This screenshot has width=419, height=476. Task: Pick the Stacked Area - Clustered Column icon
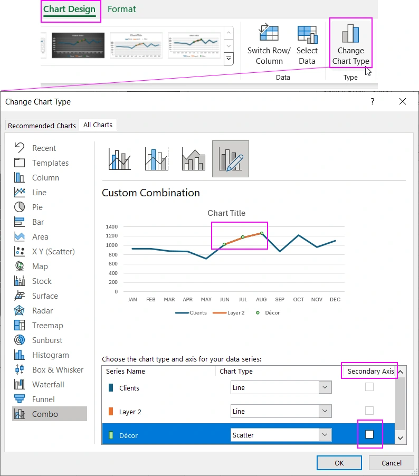[x=193, y=158]
